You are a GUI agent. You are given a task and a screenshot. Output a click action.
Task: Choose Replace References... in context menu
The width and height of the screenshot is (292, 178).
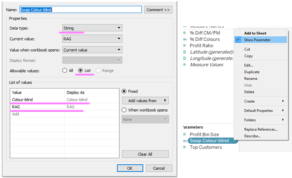click(x=261, y=129)
